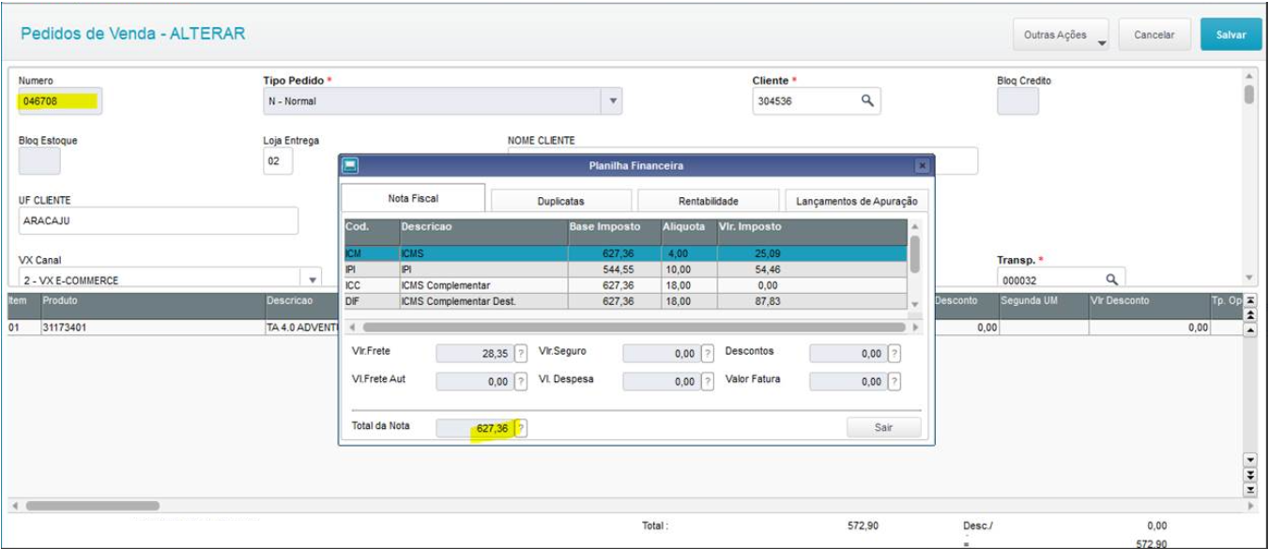
Task: Click the Transp. lookup magnifier icon
Action: pyautogui.click(x=1110, y=279)
